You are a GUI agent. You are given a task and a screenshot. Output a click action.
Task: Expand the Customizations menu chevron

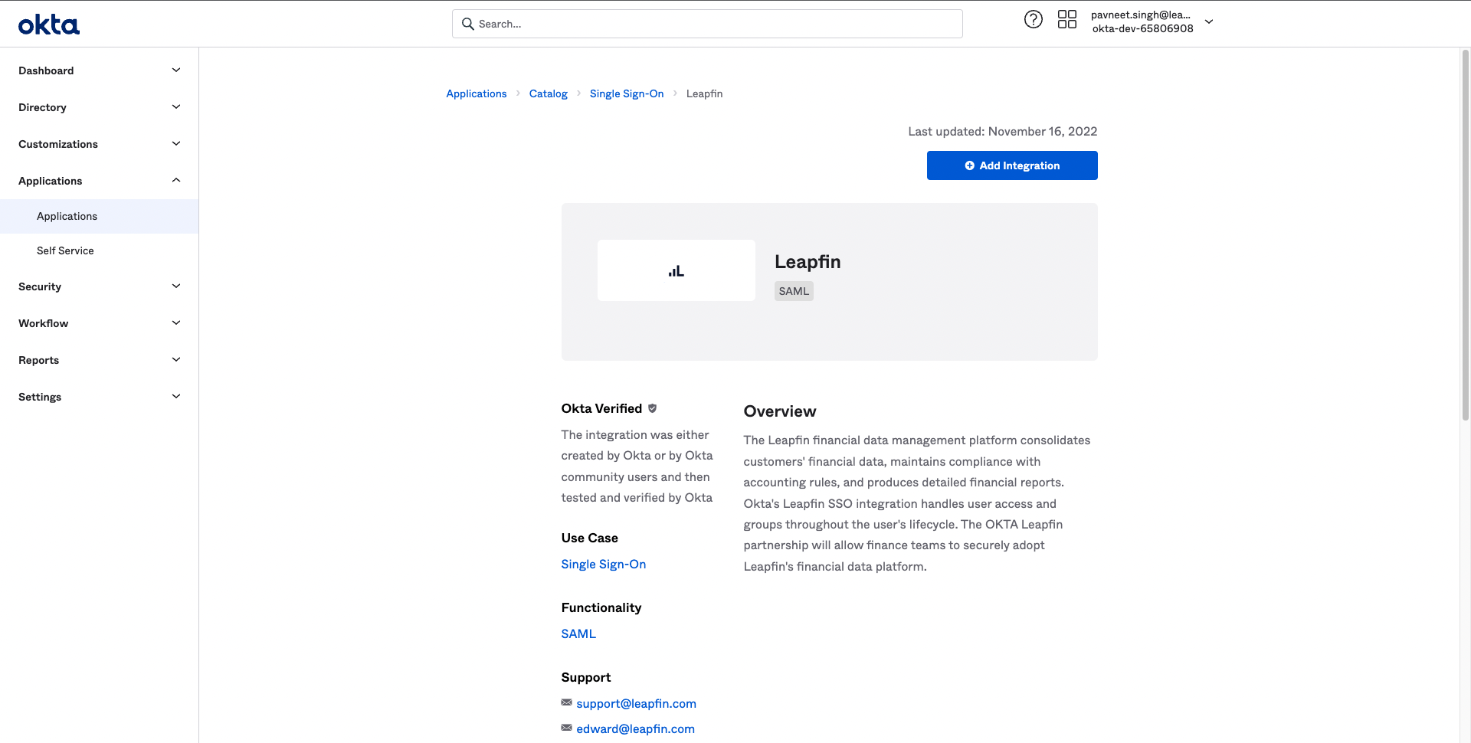(176, 144)
